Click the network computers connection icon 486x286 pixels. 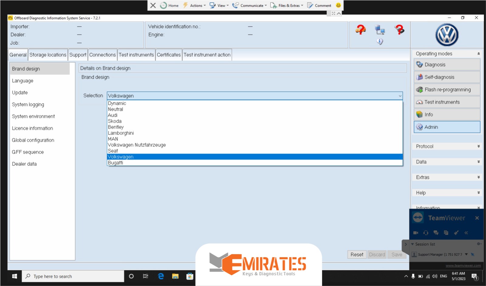click(380, 30)
